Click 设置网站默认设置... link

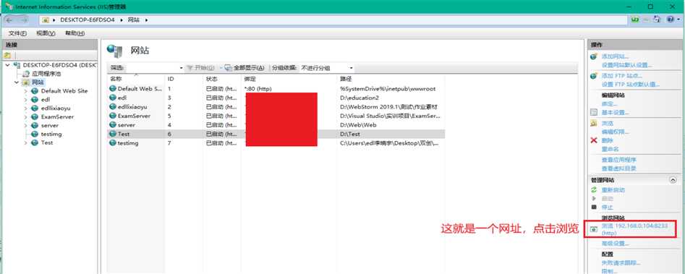pyautogui.click(x=626, y=65)
